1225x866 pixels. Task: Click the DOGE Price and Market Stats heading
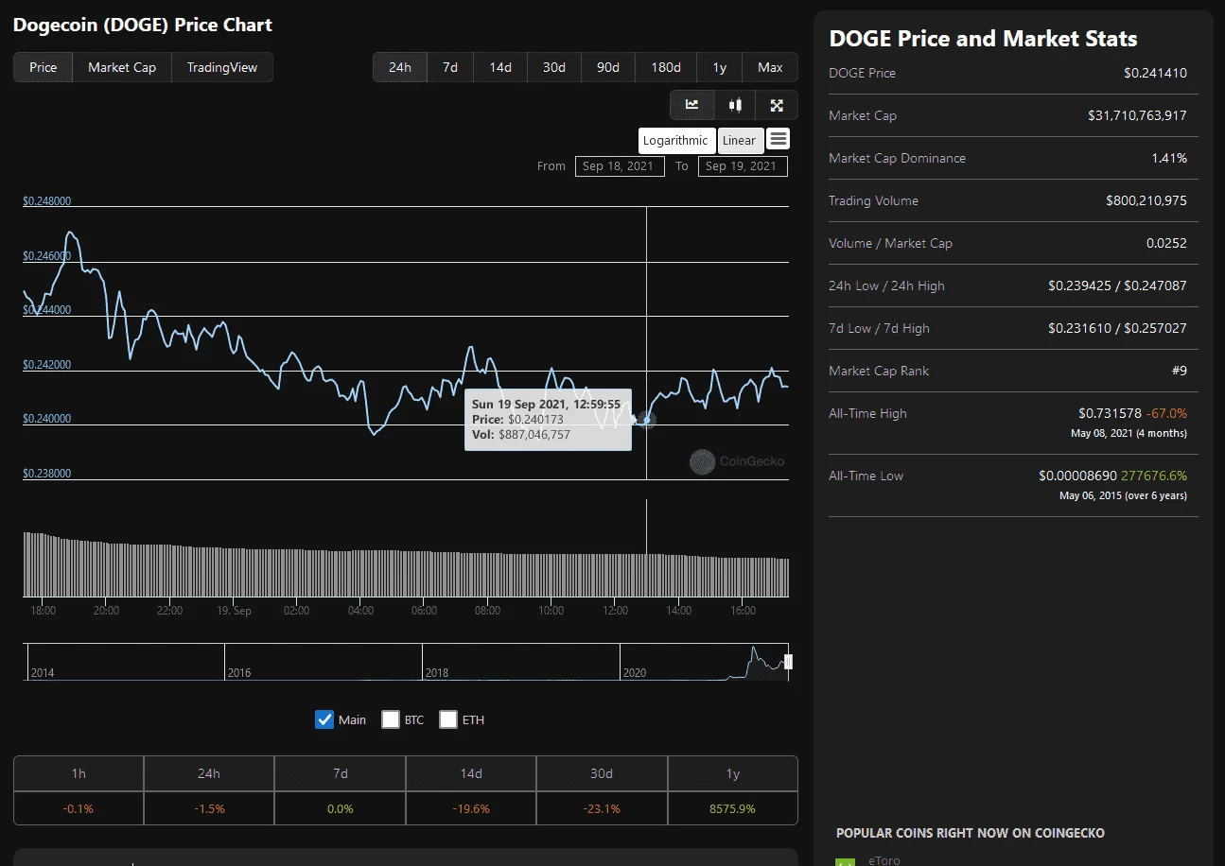pyautogui.click(x=983, y=39)
